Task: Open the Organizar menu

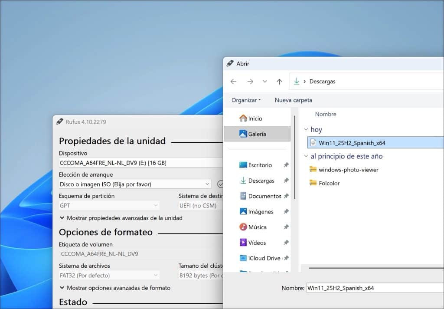Action: 246,100
